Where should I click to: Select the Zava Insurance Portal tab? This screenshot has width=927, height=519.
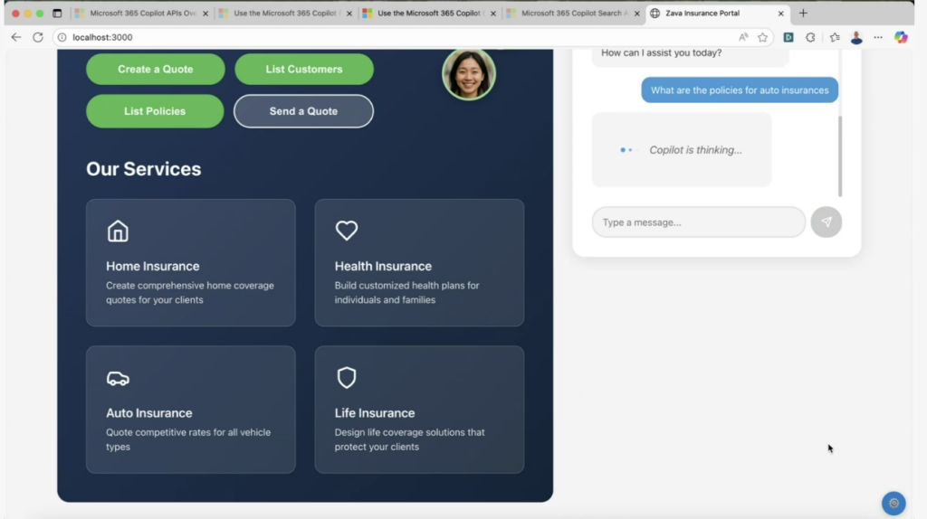point(717,13)
